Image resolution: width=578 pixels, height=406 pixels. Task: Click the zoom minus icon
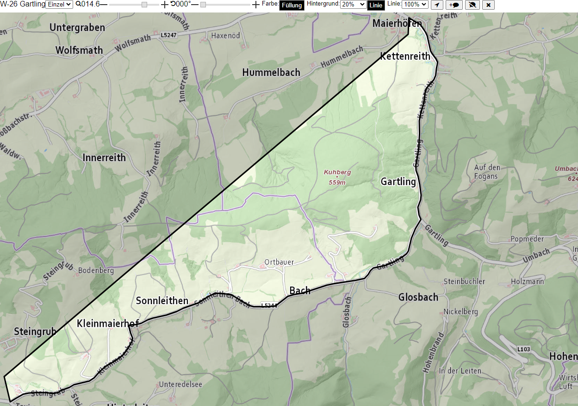(104, 4)
